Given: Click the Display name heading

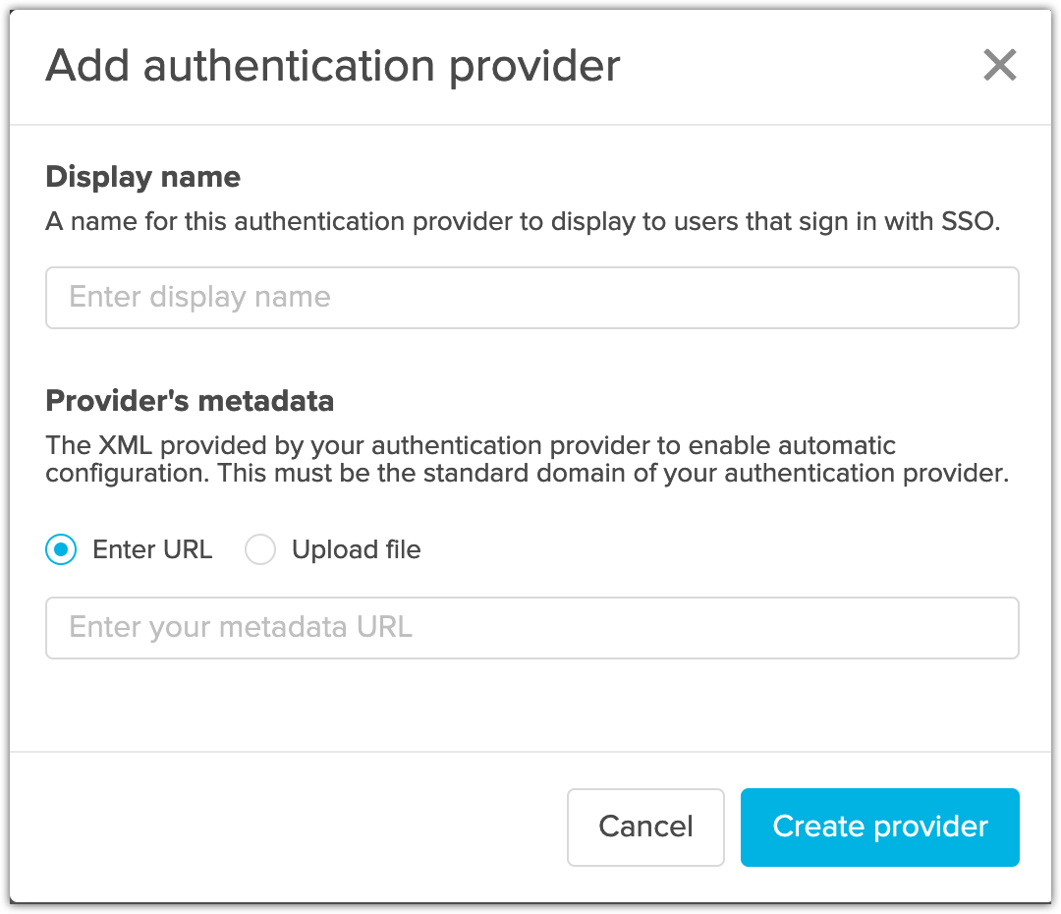Looking at the screenshot, I should click(142, 177).
